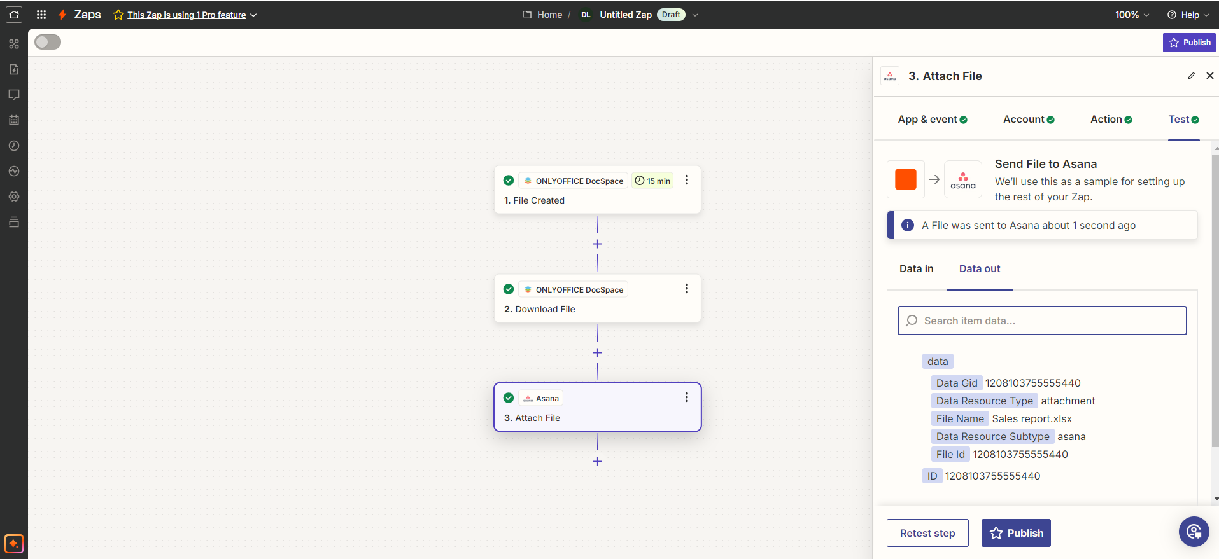Expand the 100% zoom level dropdown
The image size is (1219, 559).
[1132, 15]
